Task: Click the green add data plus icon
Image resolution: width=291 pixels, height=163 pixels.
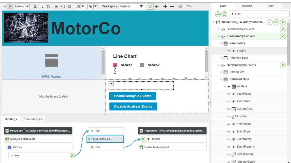Action: (x=218, y=14)
